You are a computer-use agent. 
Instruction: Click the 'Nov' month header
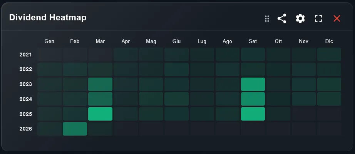pyautogui.click(x=304, y=41)
